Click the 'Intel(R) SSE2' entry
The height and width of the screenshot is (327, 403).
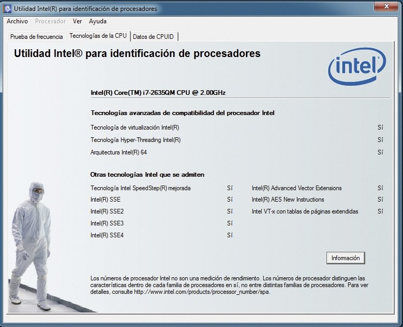coord(107,211)
